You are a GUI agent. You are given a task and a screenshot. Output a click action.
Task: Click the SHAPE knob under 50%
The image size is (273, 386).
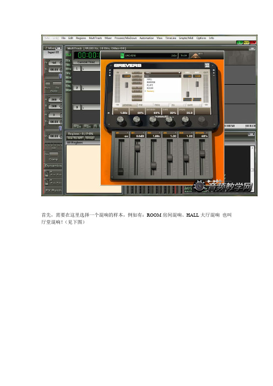(x=169, y=120)
